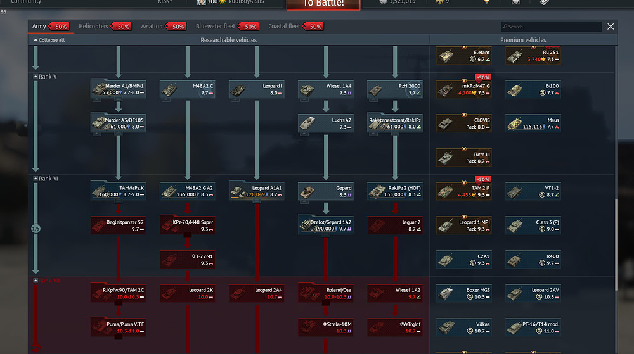Viewport: 634px width, 354px height.
Task: Open the Bluewater fleet tab
Action: [x=215, y=26]
